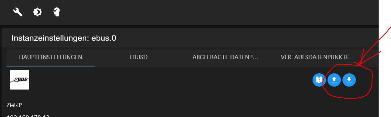Toggle the brightness theme icon
391x117 pixels.
click(x=37, y=12)
